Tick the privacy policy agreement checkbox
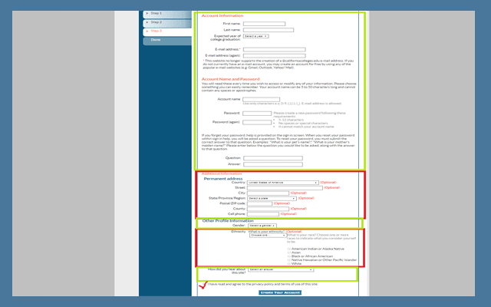Screen dimensions: 491x307 204,284
